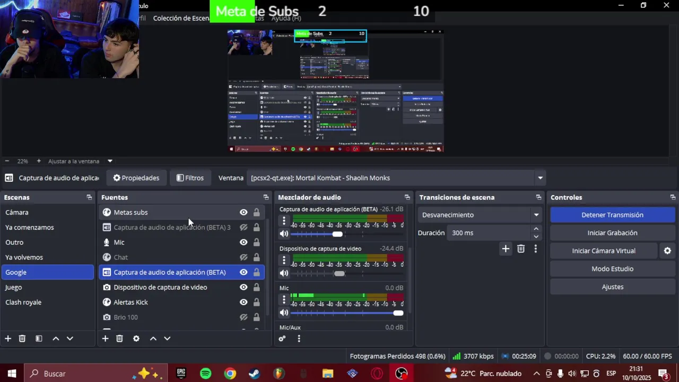Open scene filters icon in Escenas toolbar

click(x=39, y=338)
